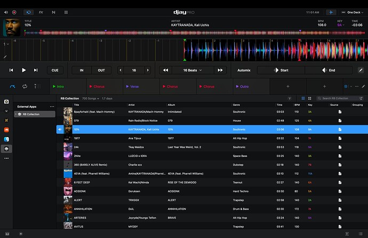Start recording with the red record button
This screenshot has width=368, height=238.
click(x=14, y=12)
